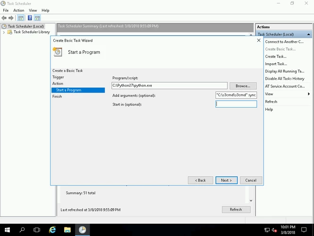Click the Action wizard step
The width and height of the screenshot is (314, 236).
pyautogui.click(x=58, y=84)
